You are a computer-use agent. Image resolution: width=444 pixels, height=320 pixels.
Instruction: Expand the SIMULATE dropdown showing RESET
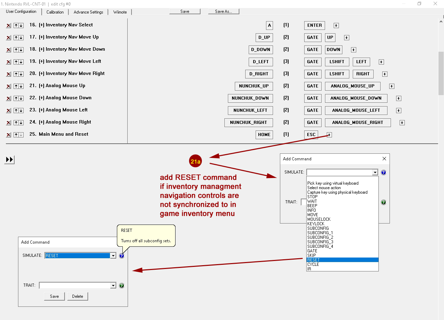(x=113, y=256)
